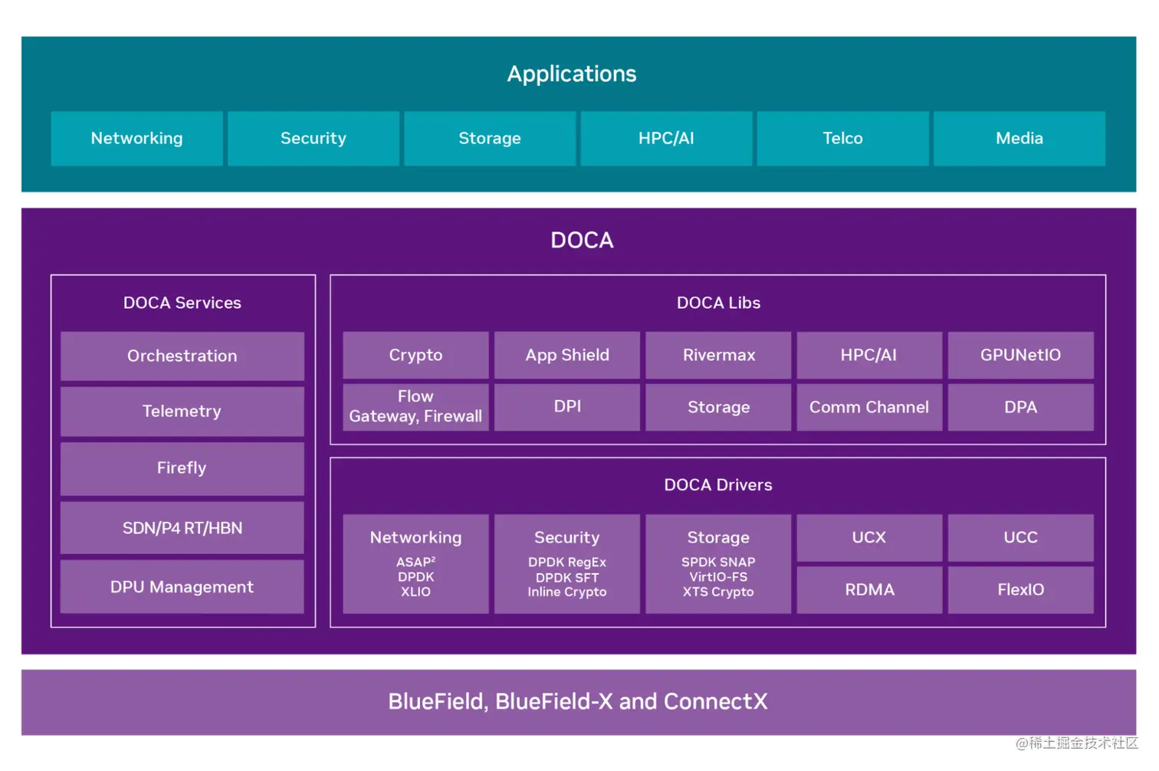Select the Flow Gateway, Firewall block
The width and height of the screenshot is (1159, 771).
tap(415, 407)
